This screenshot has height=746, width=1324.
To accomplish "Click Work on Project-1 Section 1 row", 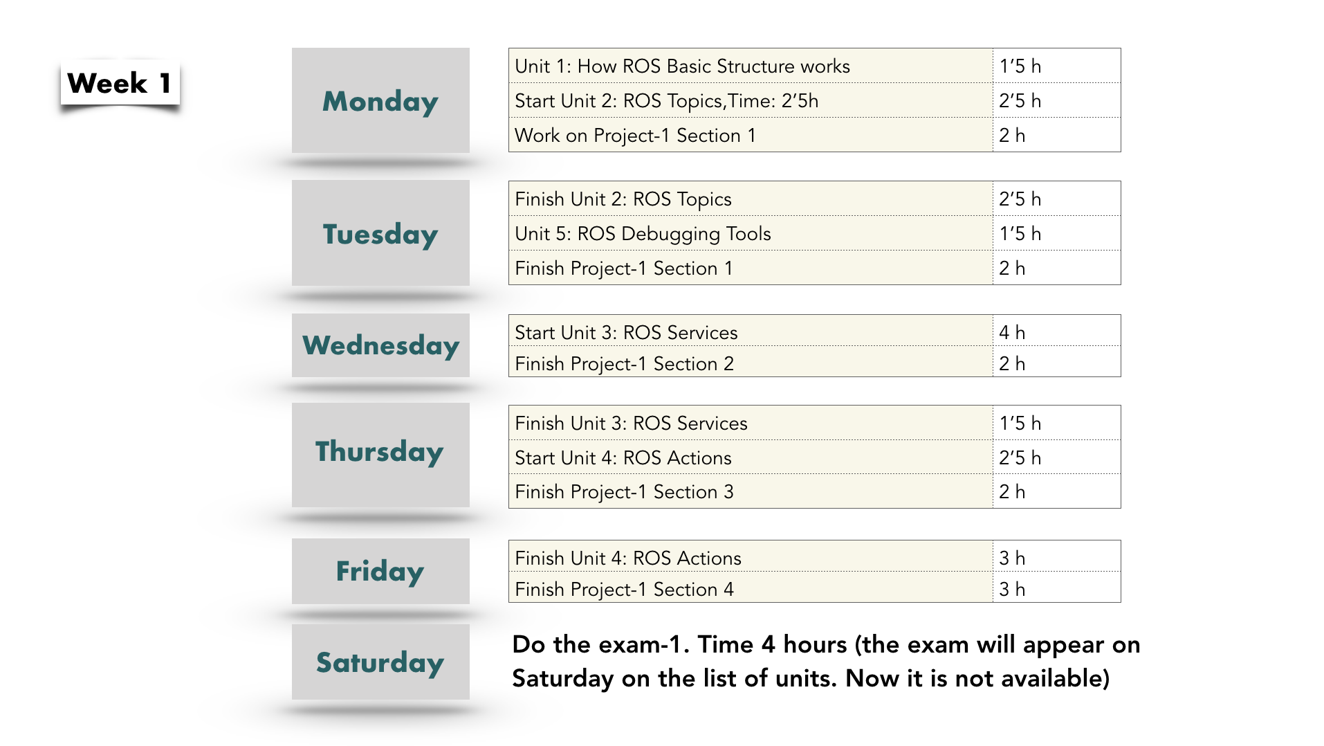I will [x=814, y=135].
